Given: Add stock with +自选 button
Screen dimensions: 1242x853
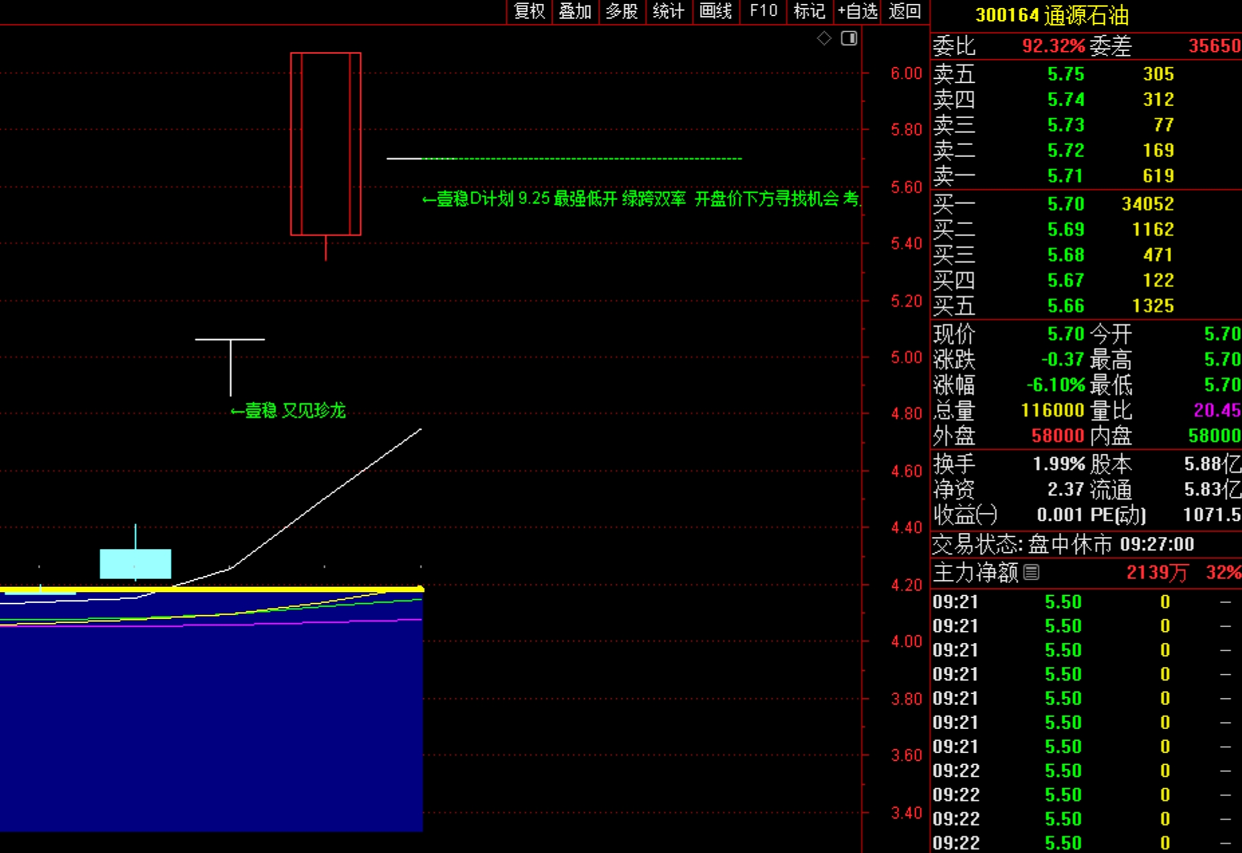Looking at the screenshot, I should [x=857, y=11].
